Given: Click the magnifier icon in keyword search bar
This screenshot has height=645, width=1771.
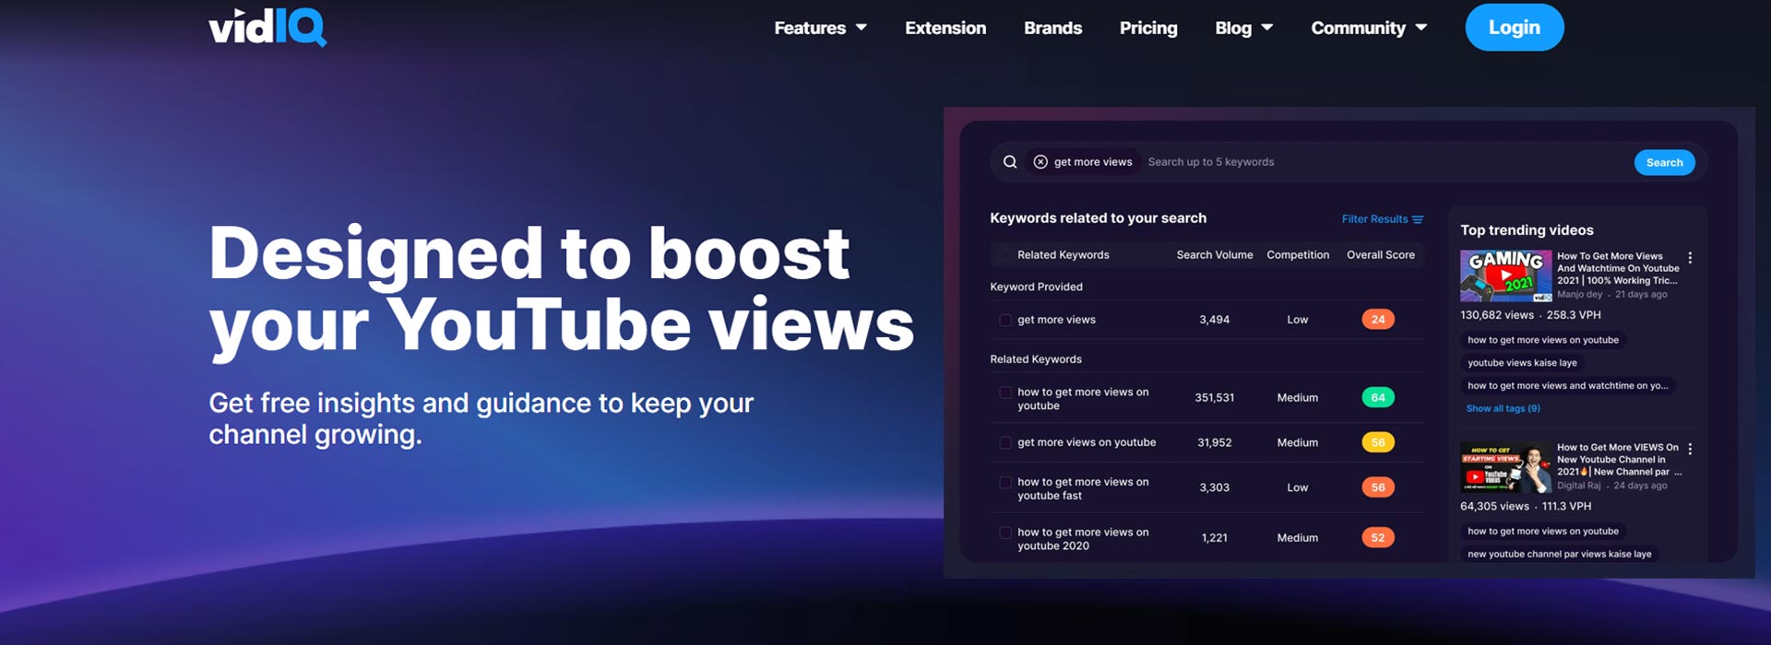Looking at the screenshot, I should (x=1010, y=162).
